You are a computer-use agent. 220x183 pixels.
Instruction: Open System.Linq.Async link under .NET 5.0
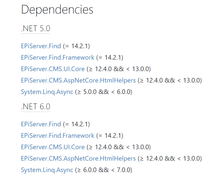tap(47, 92)
